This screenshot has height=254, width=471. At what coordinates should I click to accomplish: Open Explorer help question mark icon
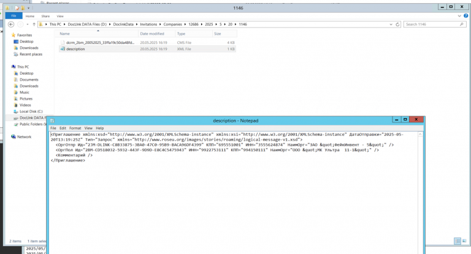coord(466,16)
